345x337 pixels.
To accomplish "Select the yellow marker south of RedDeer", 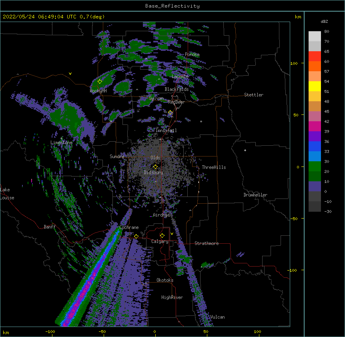I will 170,112.
